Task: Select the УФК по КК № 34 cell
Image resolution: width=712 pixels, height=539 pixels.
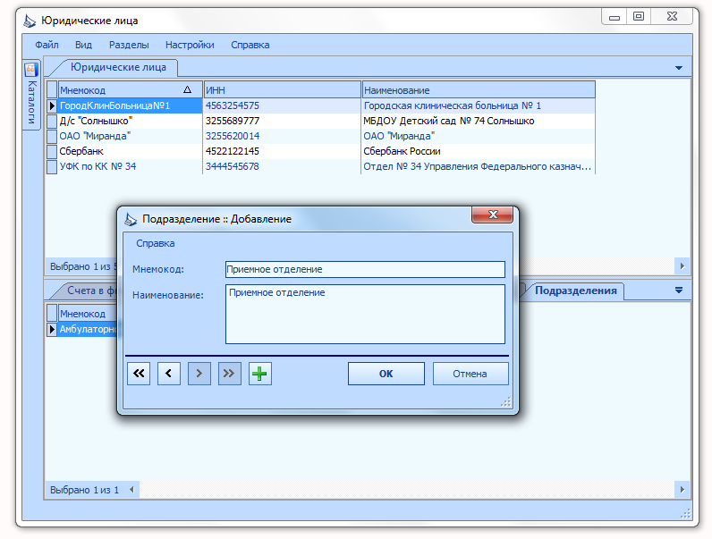Action: [130, 166]
